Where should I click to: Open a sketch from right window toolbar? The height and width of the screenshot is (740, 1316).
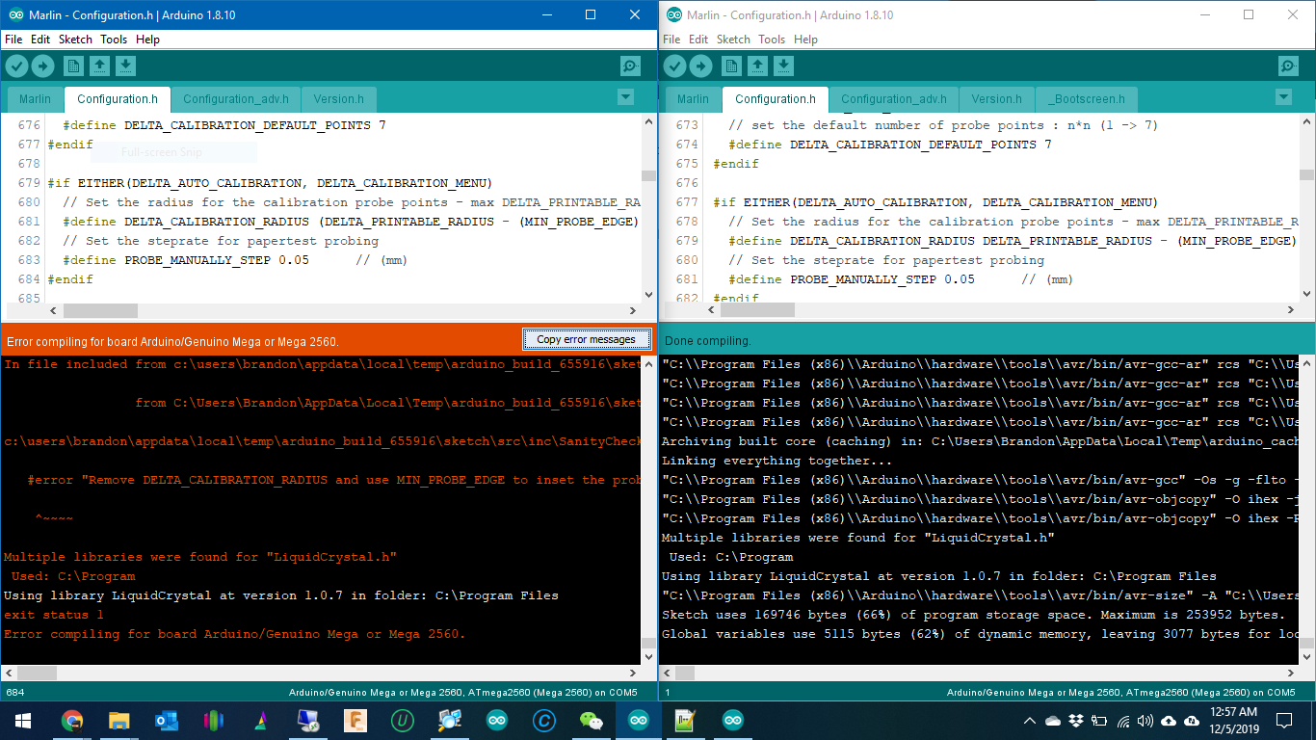758,66
